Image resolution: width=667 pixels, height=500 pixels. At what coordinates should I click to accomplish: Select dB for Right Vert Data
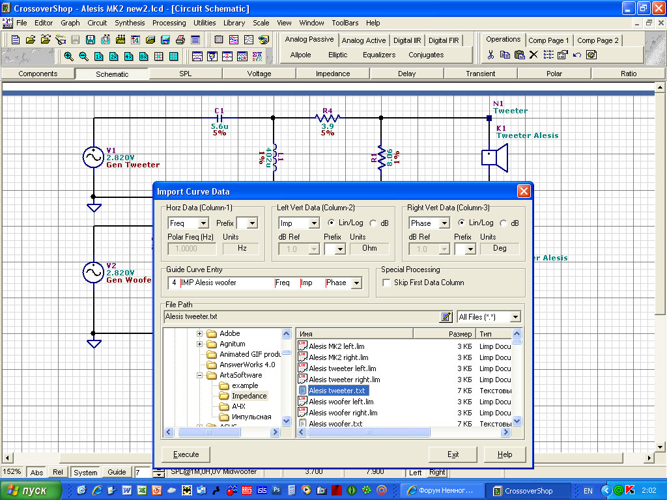click(504, 223)
